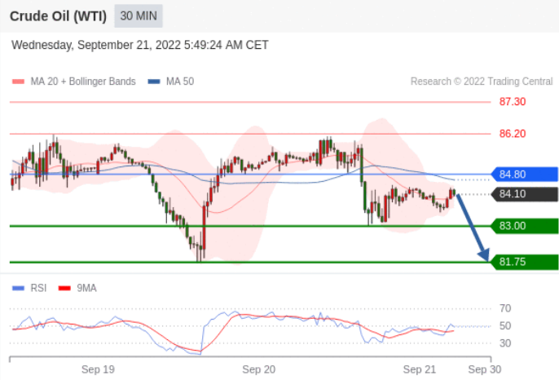Click the Research © 2022 Trading Central text
Screen dimensions: 559x380
click(482, 82)
